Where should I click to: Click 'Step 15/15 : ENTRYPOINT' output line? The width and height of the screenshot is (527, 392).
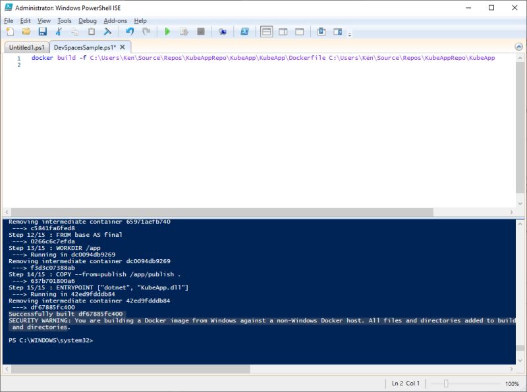(x=98, y=287)
